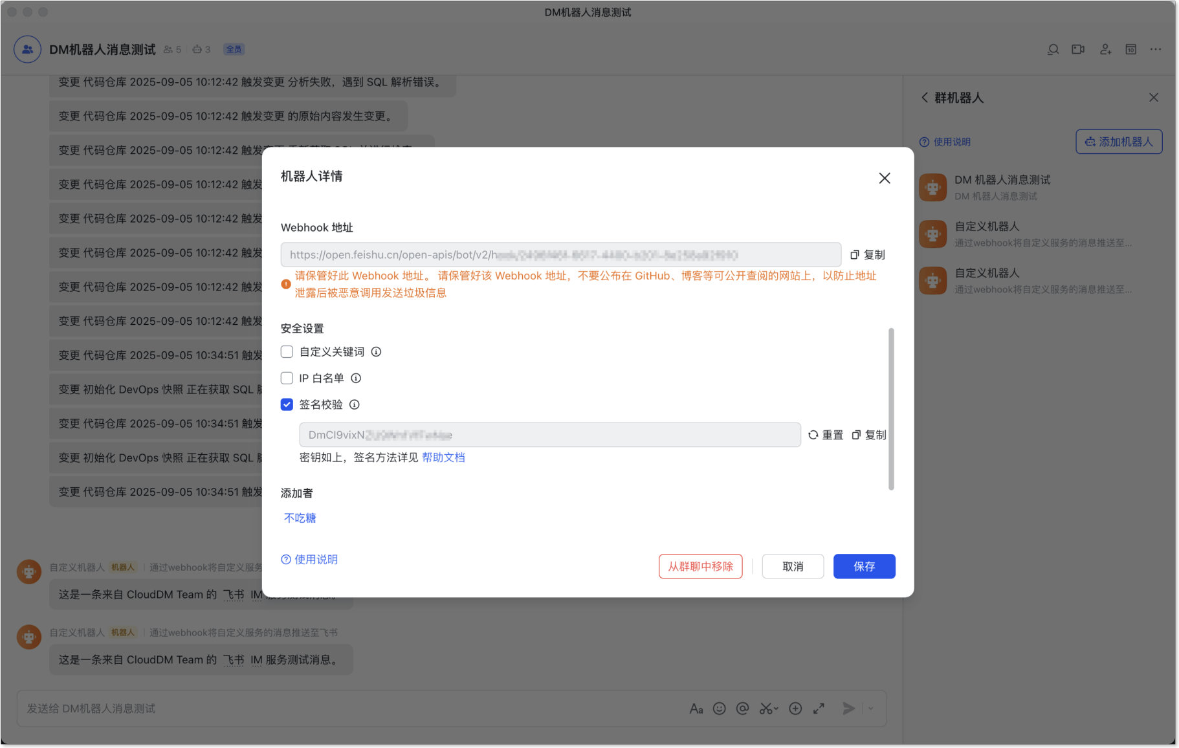Click the Webhook address input field
Viewport: 1179px width, 748px height.
560,255
